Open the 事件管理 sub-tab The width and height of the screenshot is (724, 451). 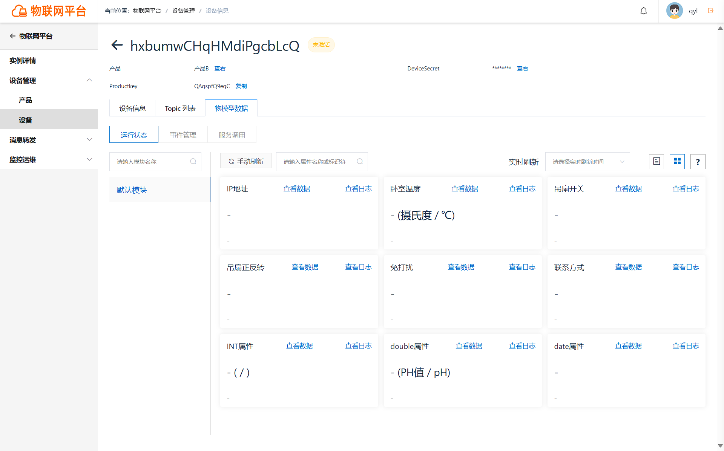tap(183, 135)
